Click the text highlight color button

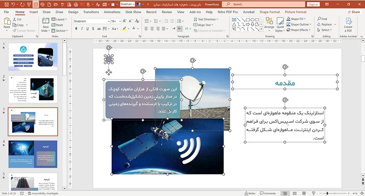tap(125, 28)
